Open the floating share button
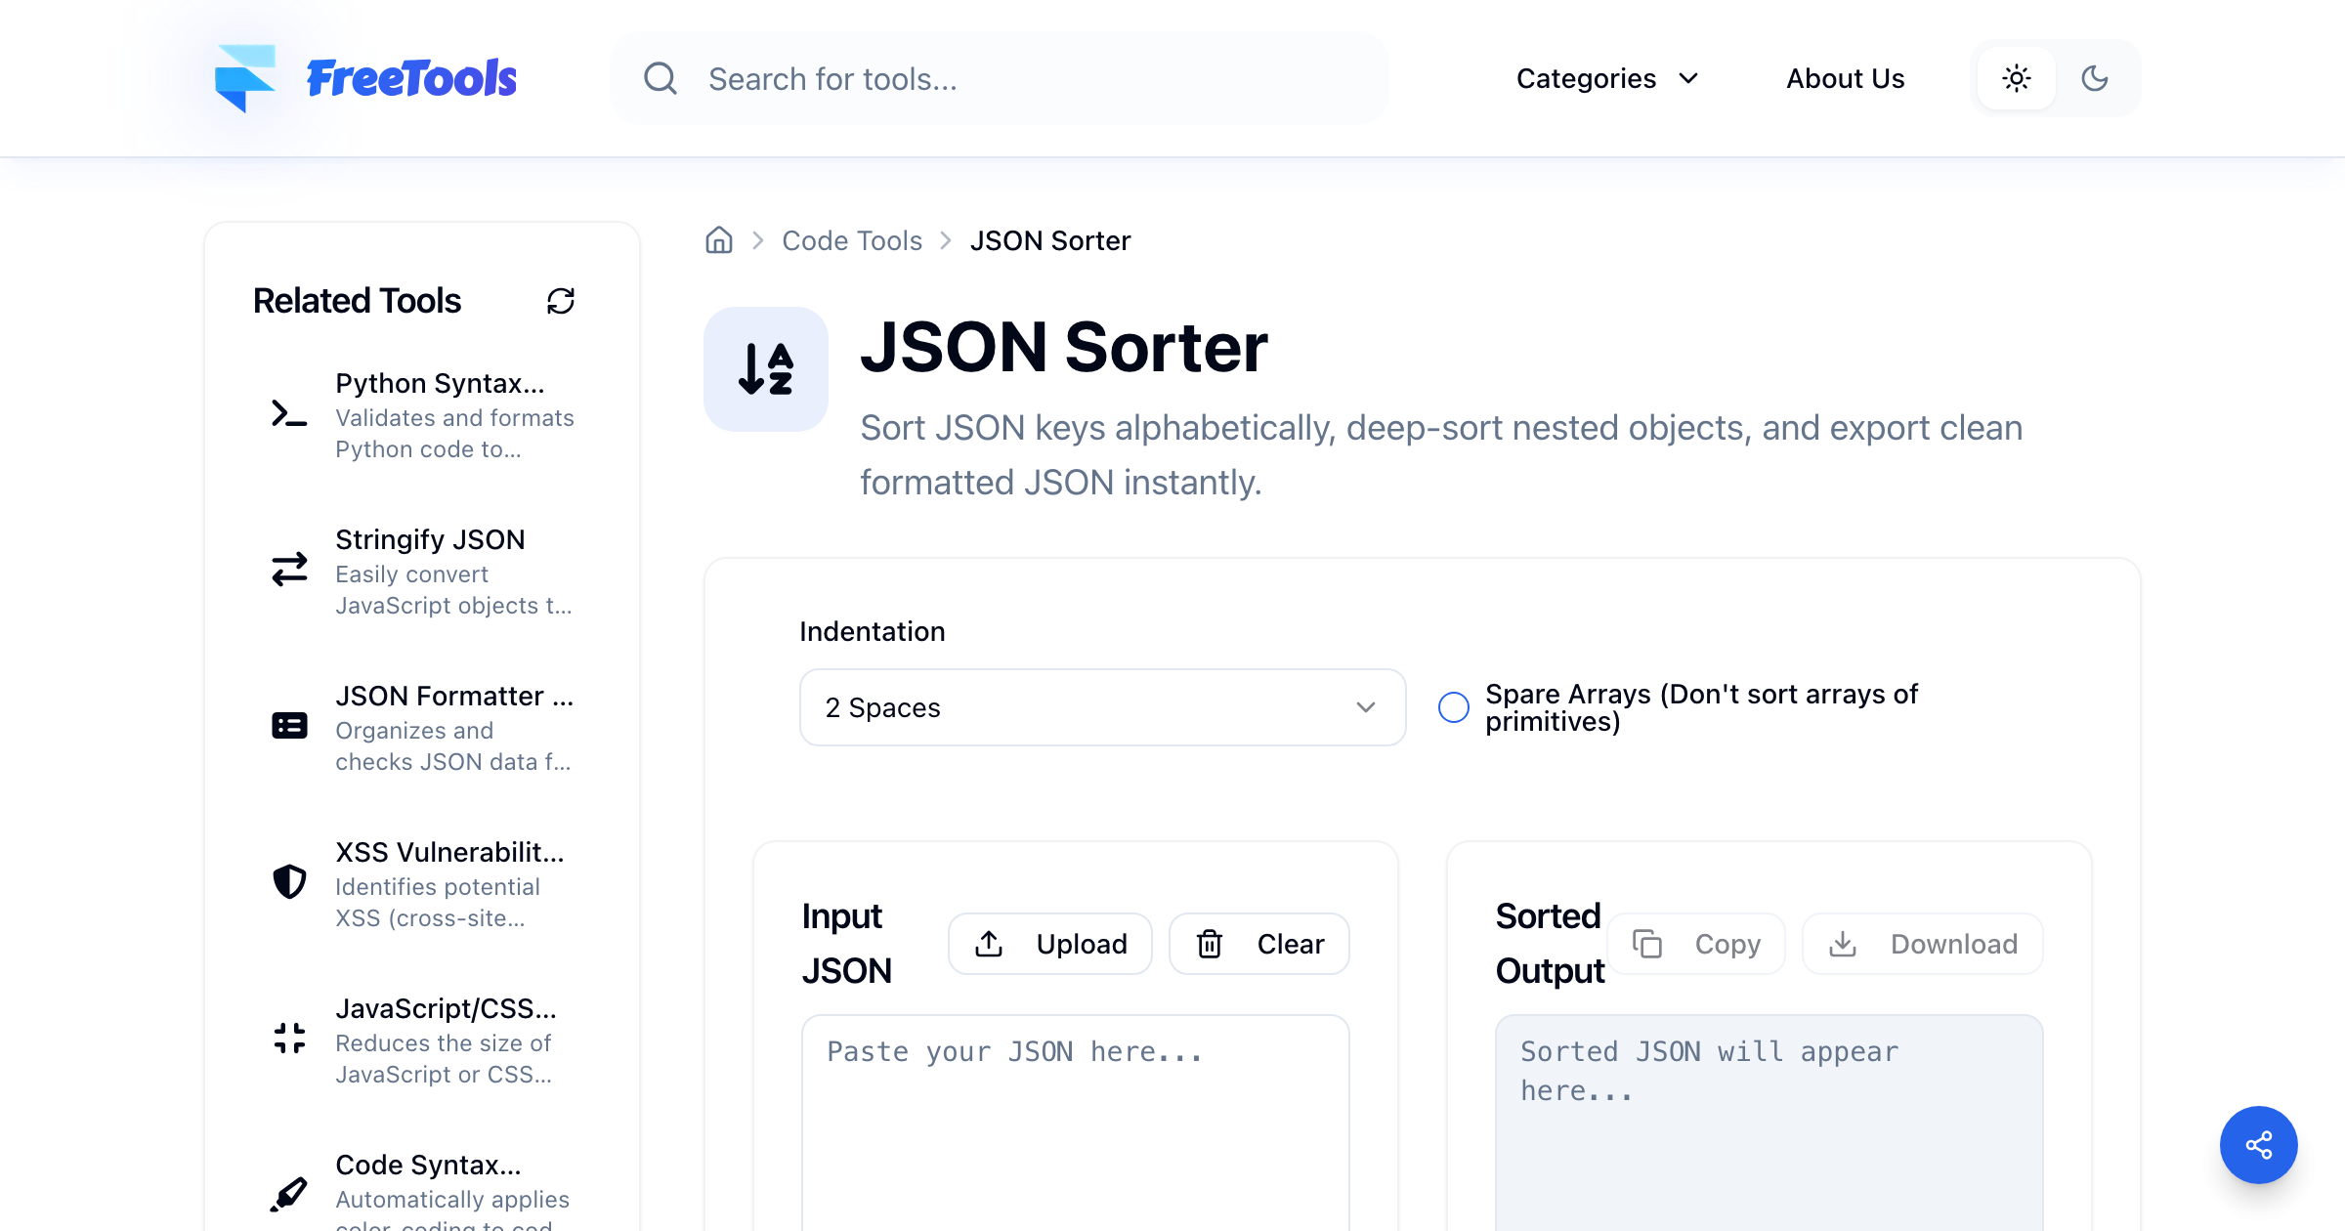 coord(2258,1144)
